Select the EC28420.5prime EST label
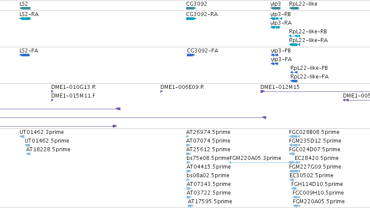Screen dimensions: 370x208 coord(317,158)
